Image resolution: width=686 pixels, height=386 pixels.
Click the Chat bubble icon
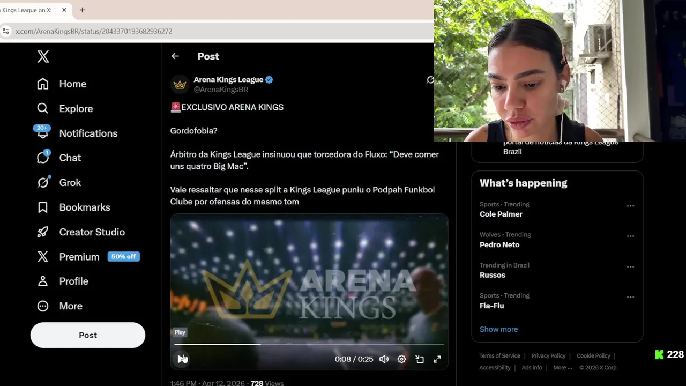point(43,158)
